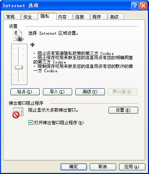Close the Internet 选项 dialog
Image resolution: width=149 pixels, height=174 pixels.
(143, 5)
